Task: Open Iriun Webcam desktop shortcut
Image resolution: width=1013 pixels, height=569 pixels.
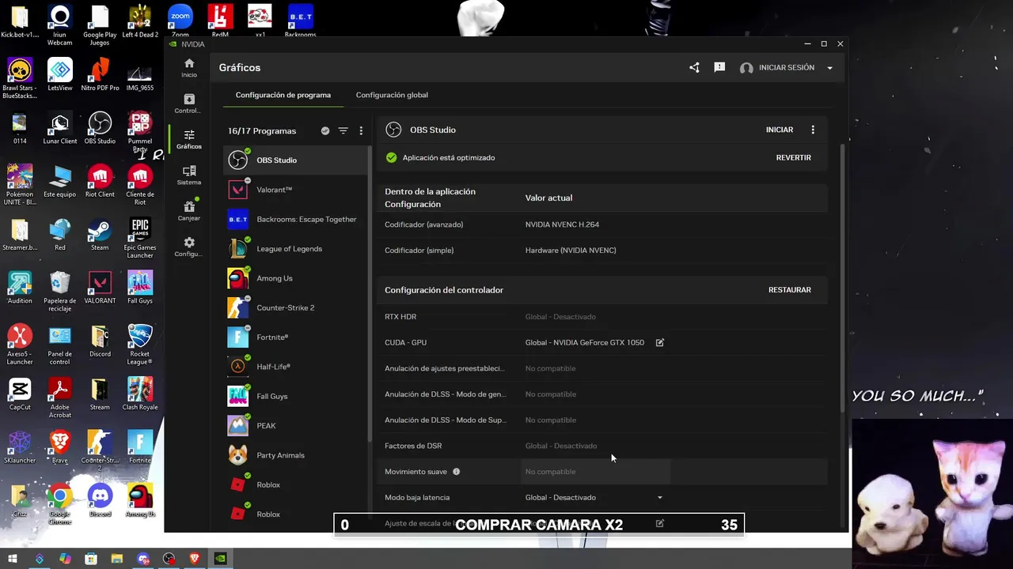Action: [x=59, y=25]
